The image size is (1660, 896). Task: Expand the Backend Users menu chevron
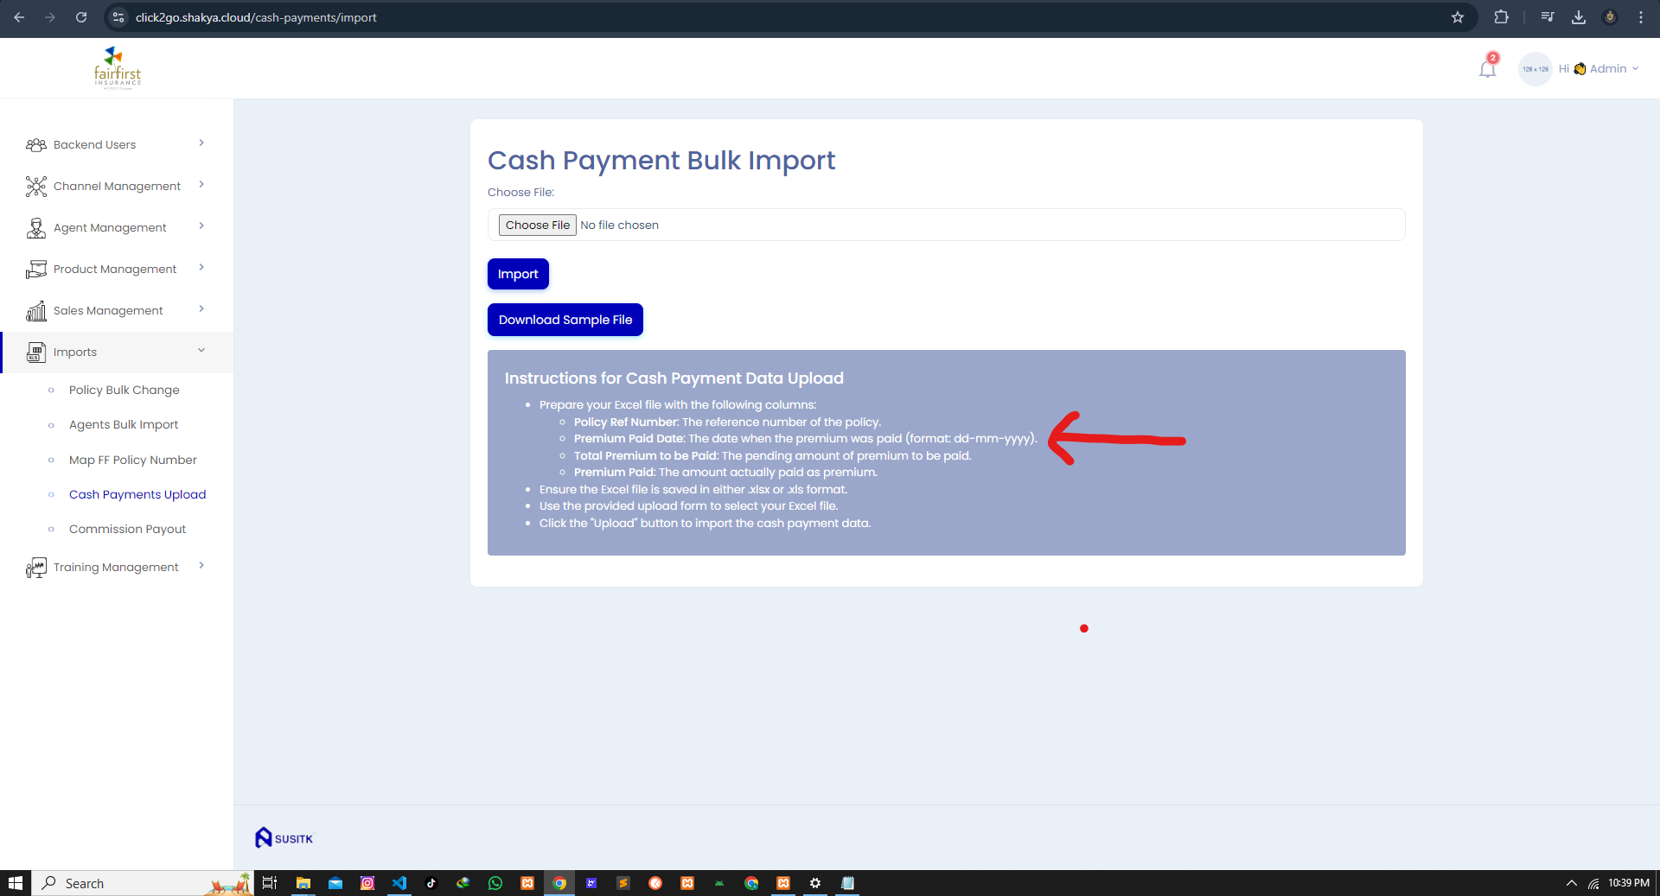(201, 143)
